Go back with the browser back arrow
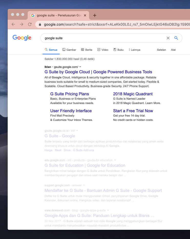The width and height of the screenshot is (190, 239). (x=13, y=24)
